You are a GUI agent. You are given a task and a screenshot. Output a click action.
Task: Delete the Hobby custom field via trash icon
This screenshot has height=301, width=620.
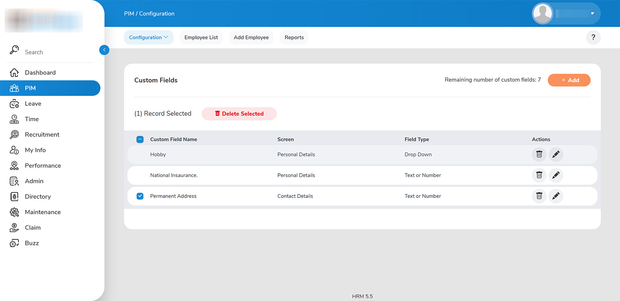[x=539, y=154]
